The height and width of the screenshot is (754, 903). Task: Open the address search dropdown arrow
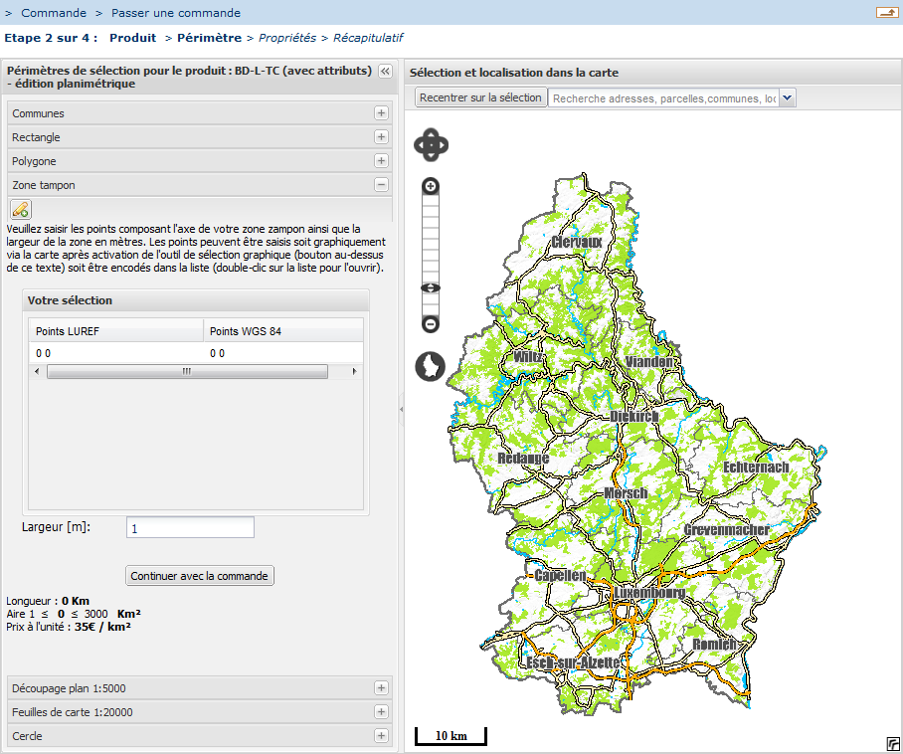(x=788, y=97)
